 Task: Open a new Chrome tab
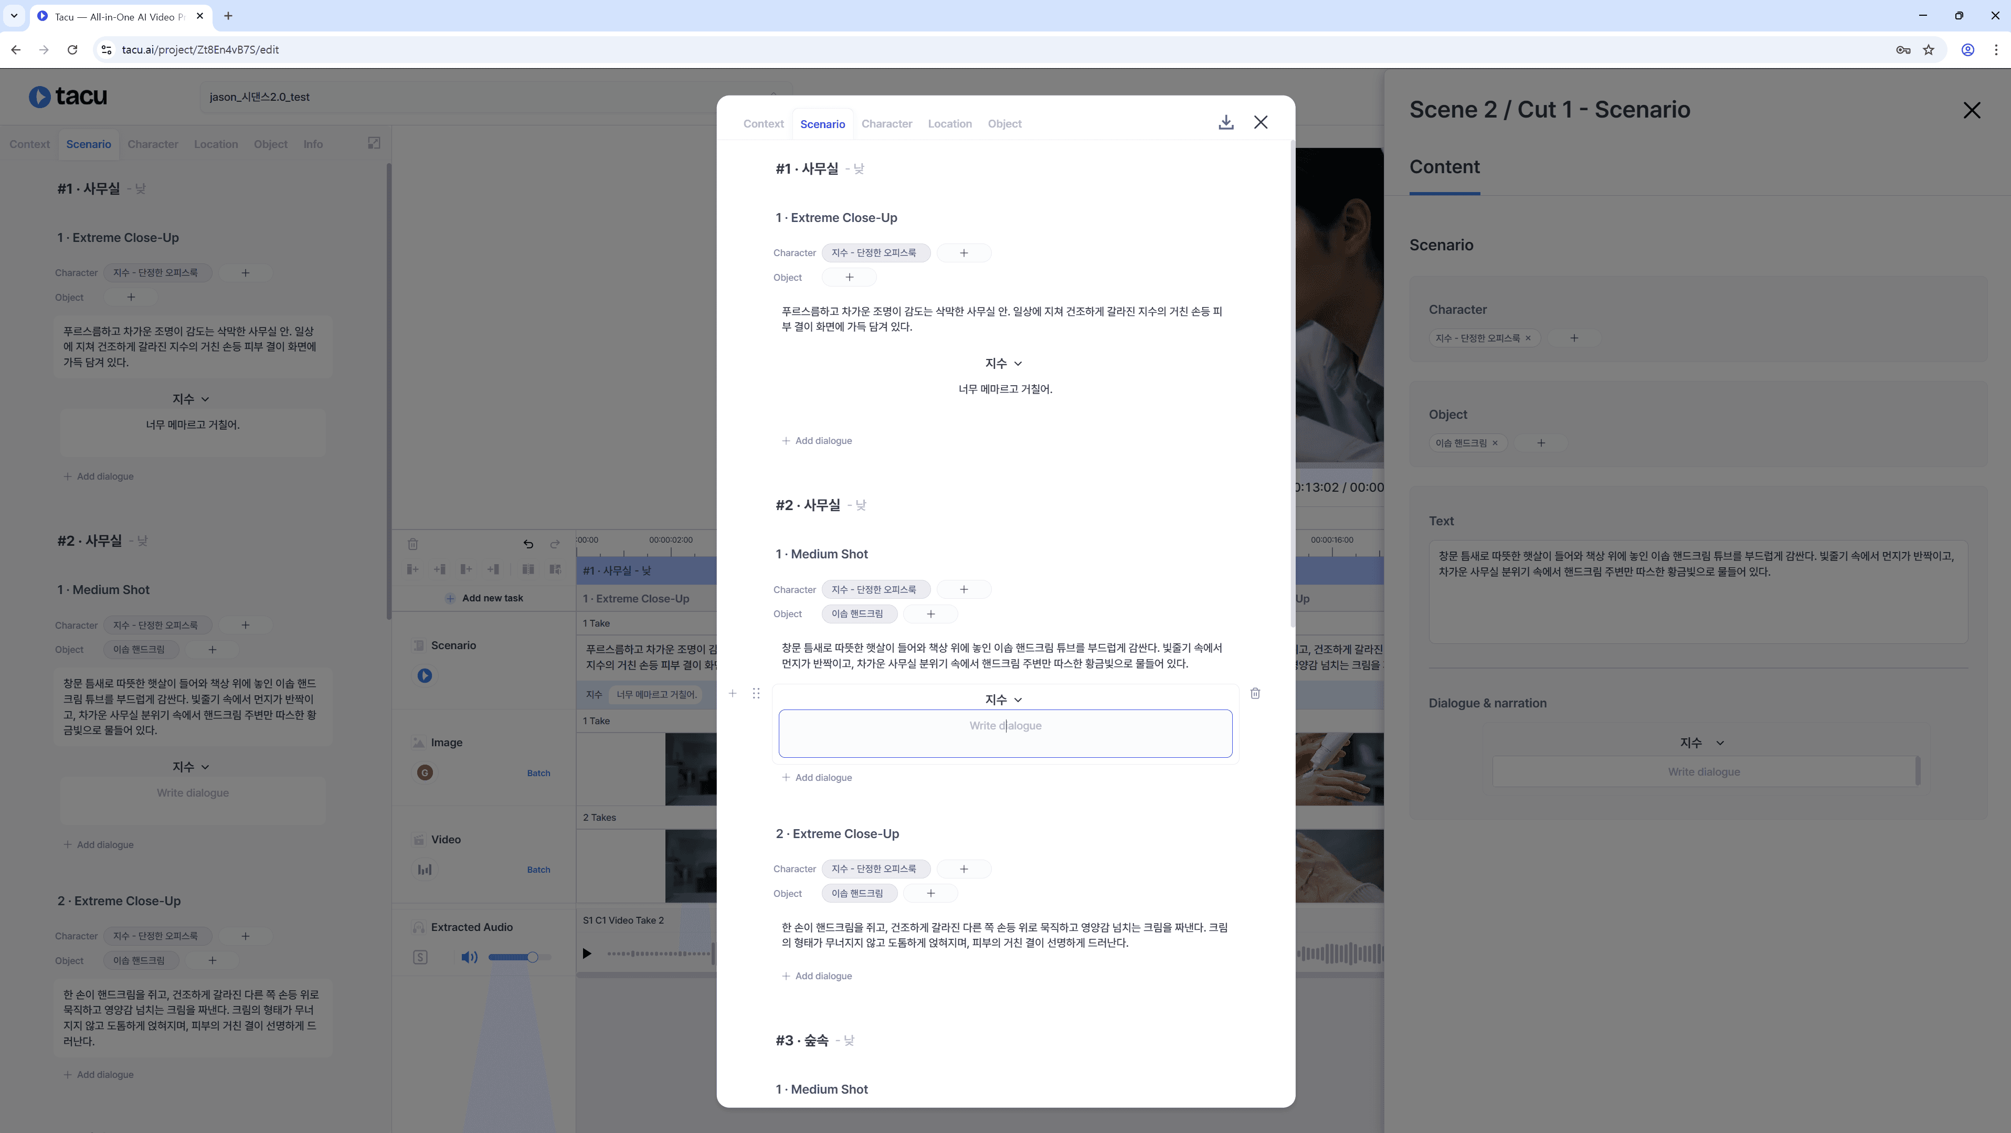coord(228,16)
